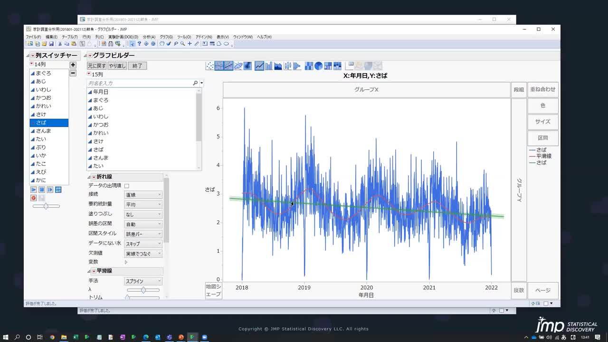
Task: Open the red triangle menu of 折れ線
Action: [x=94, y=177]
